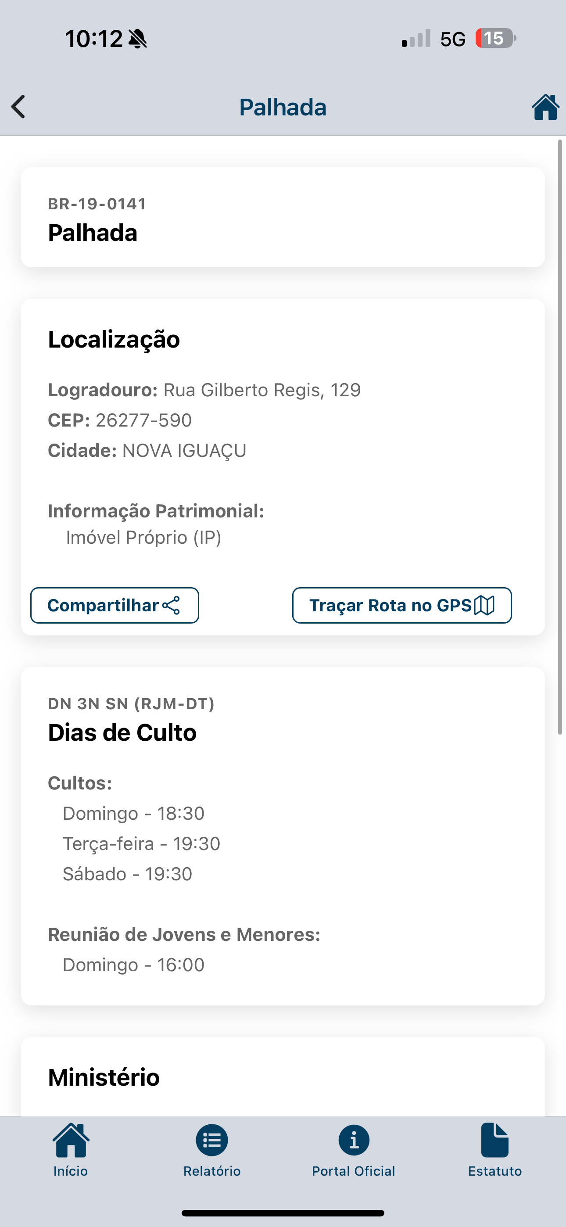Tap the Palhada header title
Screen dimensions: 566x1227
[283, 107]
